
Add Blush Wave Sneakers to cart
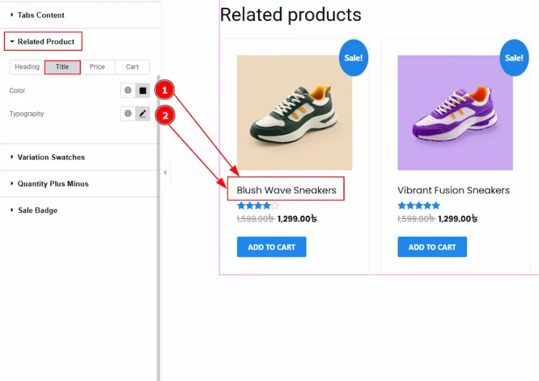[272, 247]
